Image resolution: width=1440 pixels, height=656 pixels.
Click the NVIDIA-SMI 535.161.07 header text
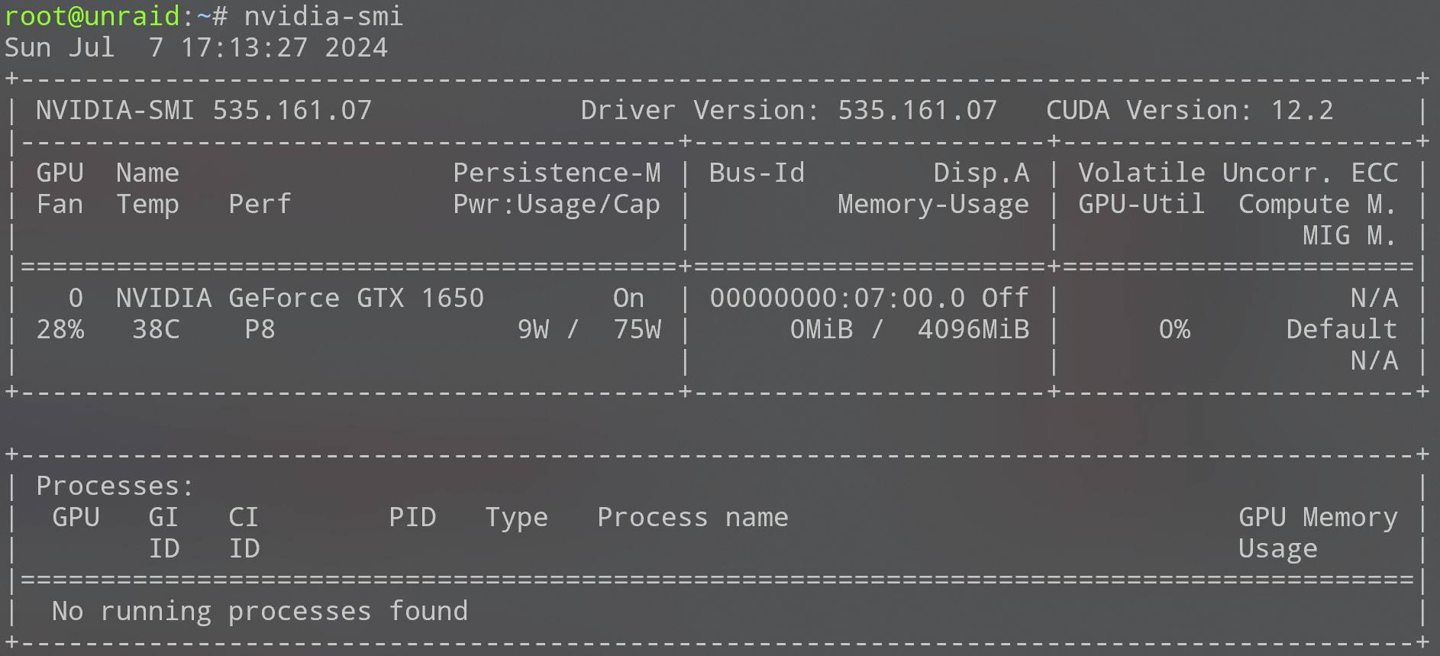point(204,110)
